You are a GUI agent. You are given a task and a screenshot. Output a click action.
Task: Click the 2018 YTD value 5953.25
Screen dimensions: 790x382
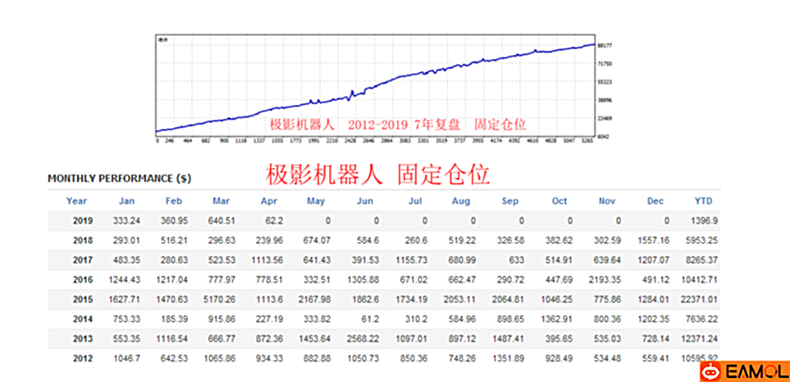[x=702, y=240]
